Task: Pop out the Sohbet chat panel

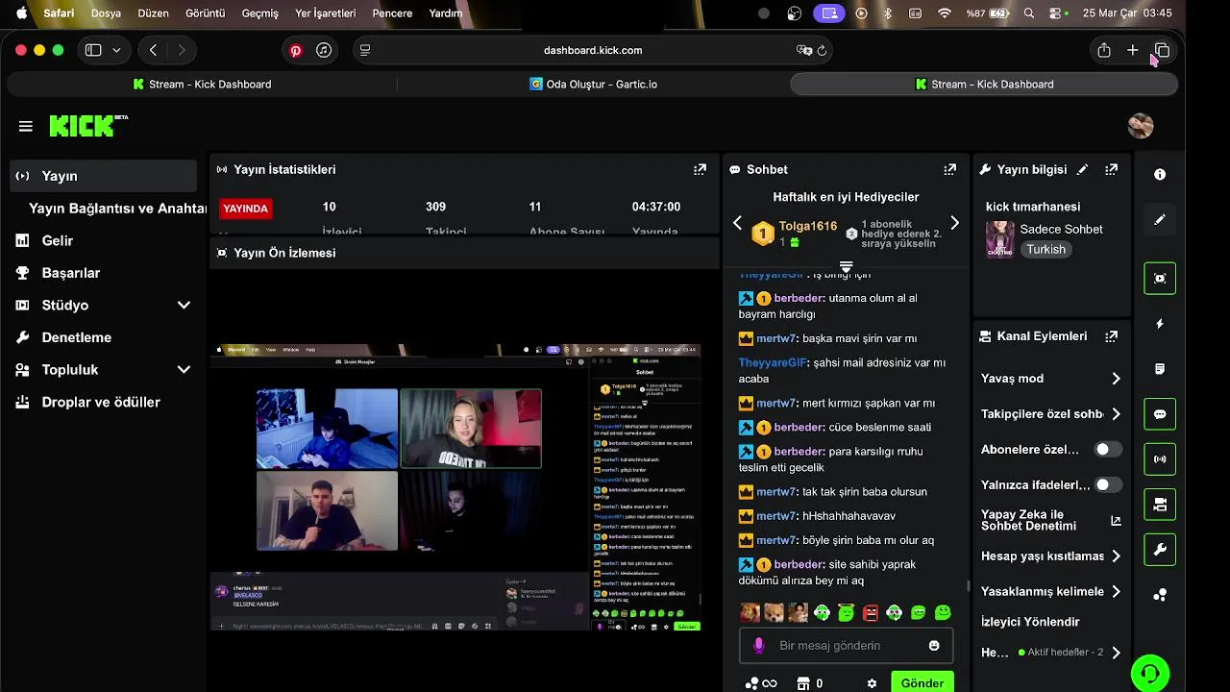Action: tap(949, 169)
